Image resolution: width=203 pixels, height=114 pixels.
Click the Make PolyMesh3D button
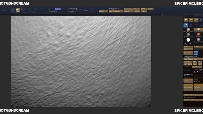click(116, 11)
